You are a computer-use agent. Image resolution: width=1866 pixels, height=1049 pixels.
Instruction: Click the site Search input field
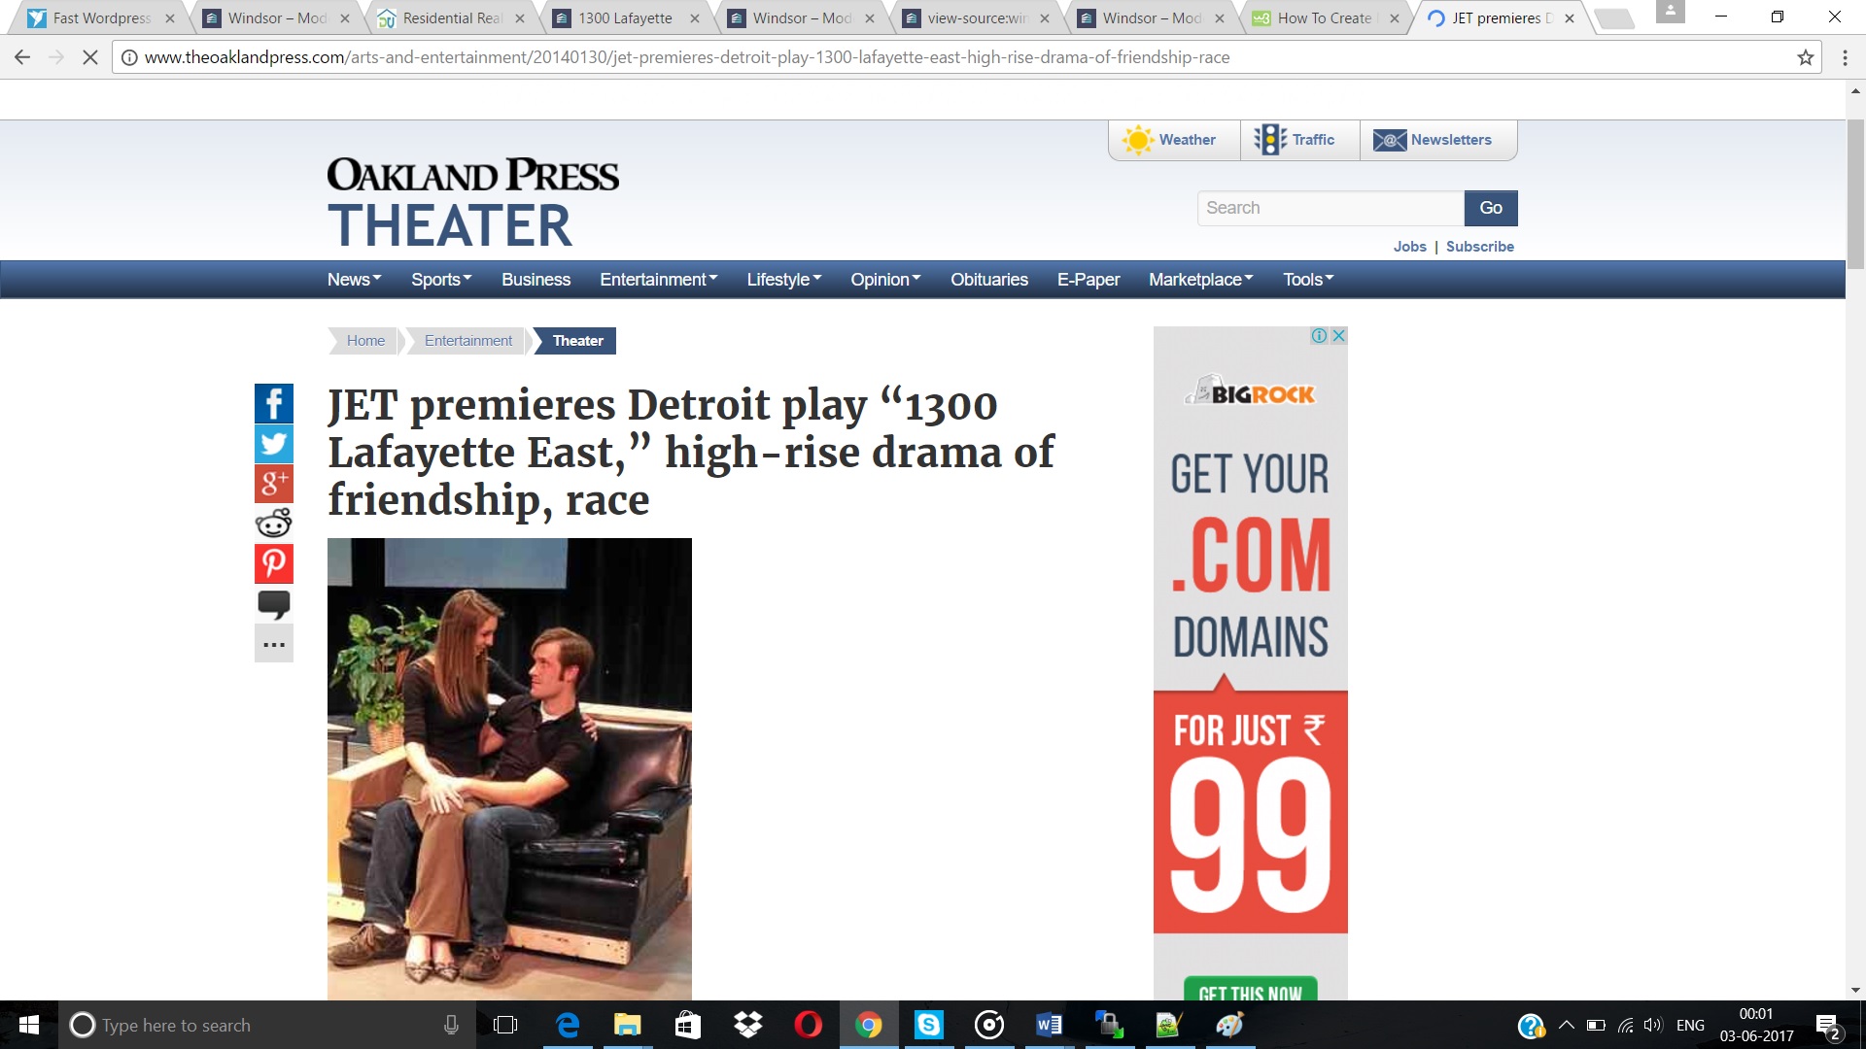(1330, 208)
